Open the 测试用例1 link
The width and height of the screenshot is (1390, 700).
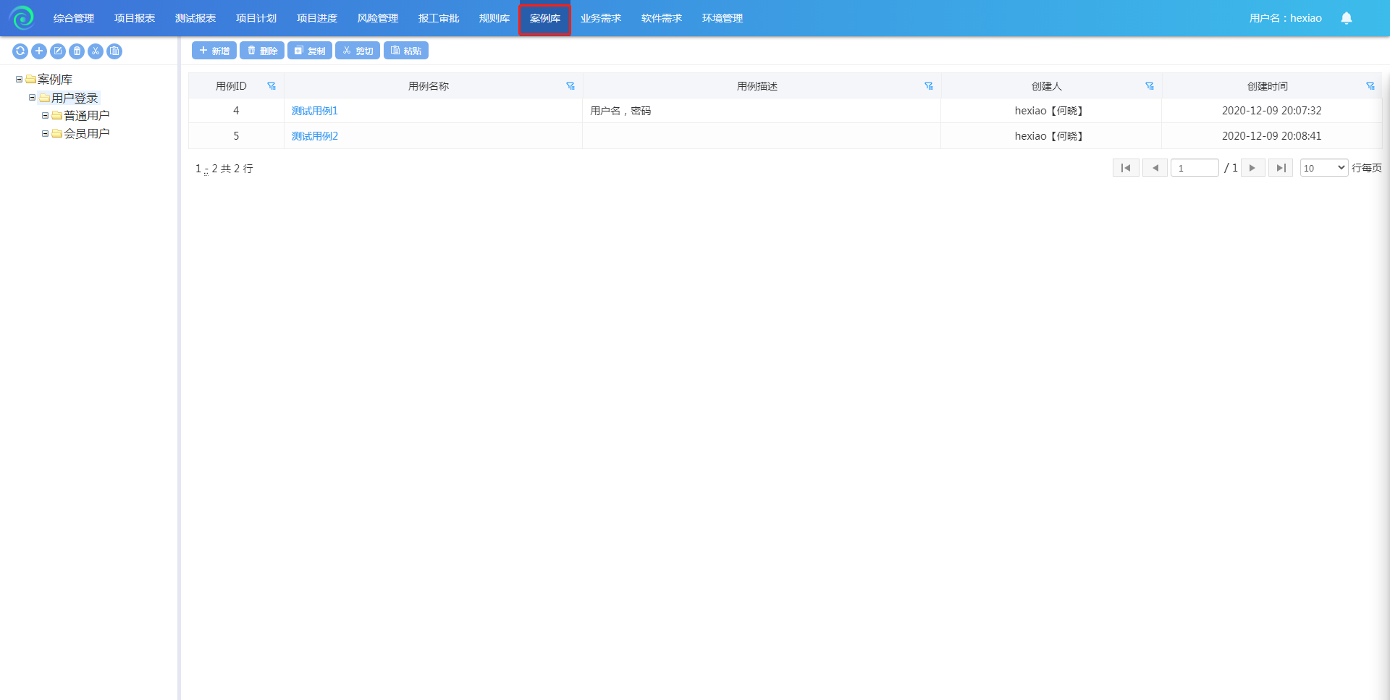coord(315,111)
